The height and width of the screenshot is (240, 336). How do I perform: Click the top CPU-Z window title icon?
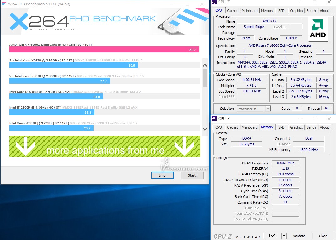click(214, 2)
